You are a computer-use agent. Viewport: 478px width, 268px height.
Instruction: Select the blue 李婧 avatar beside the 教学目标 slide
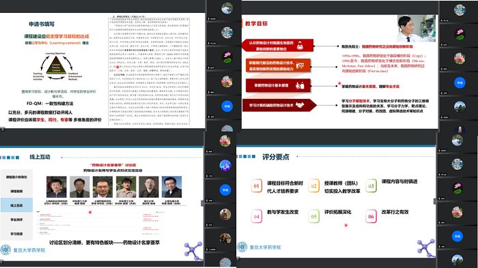click(x=460, y=83)
